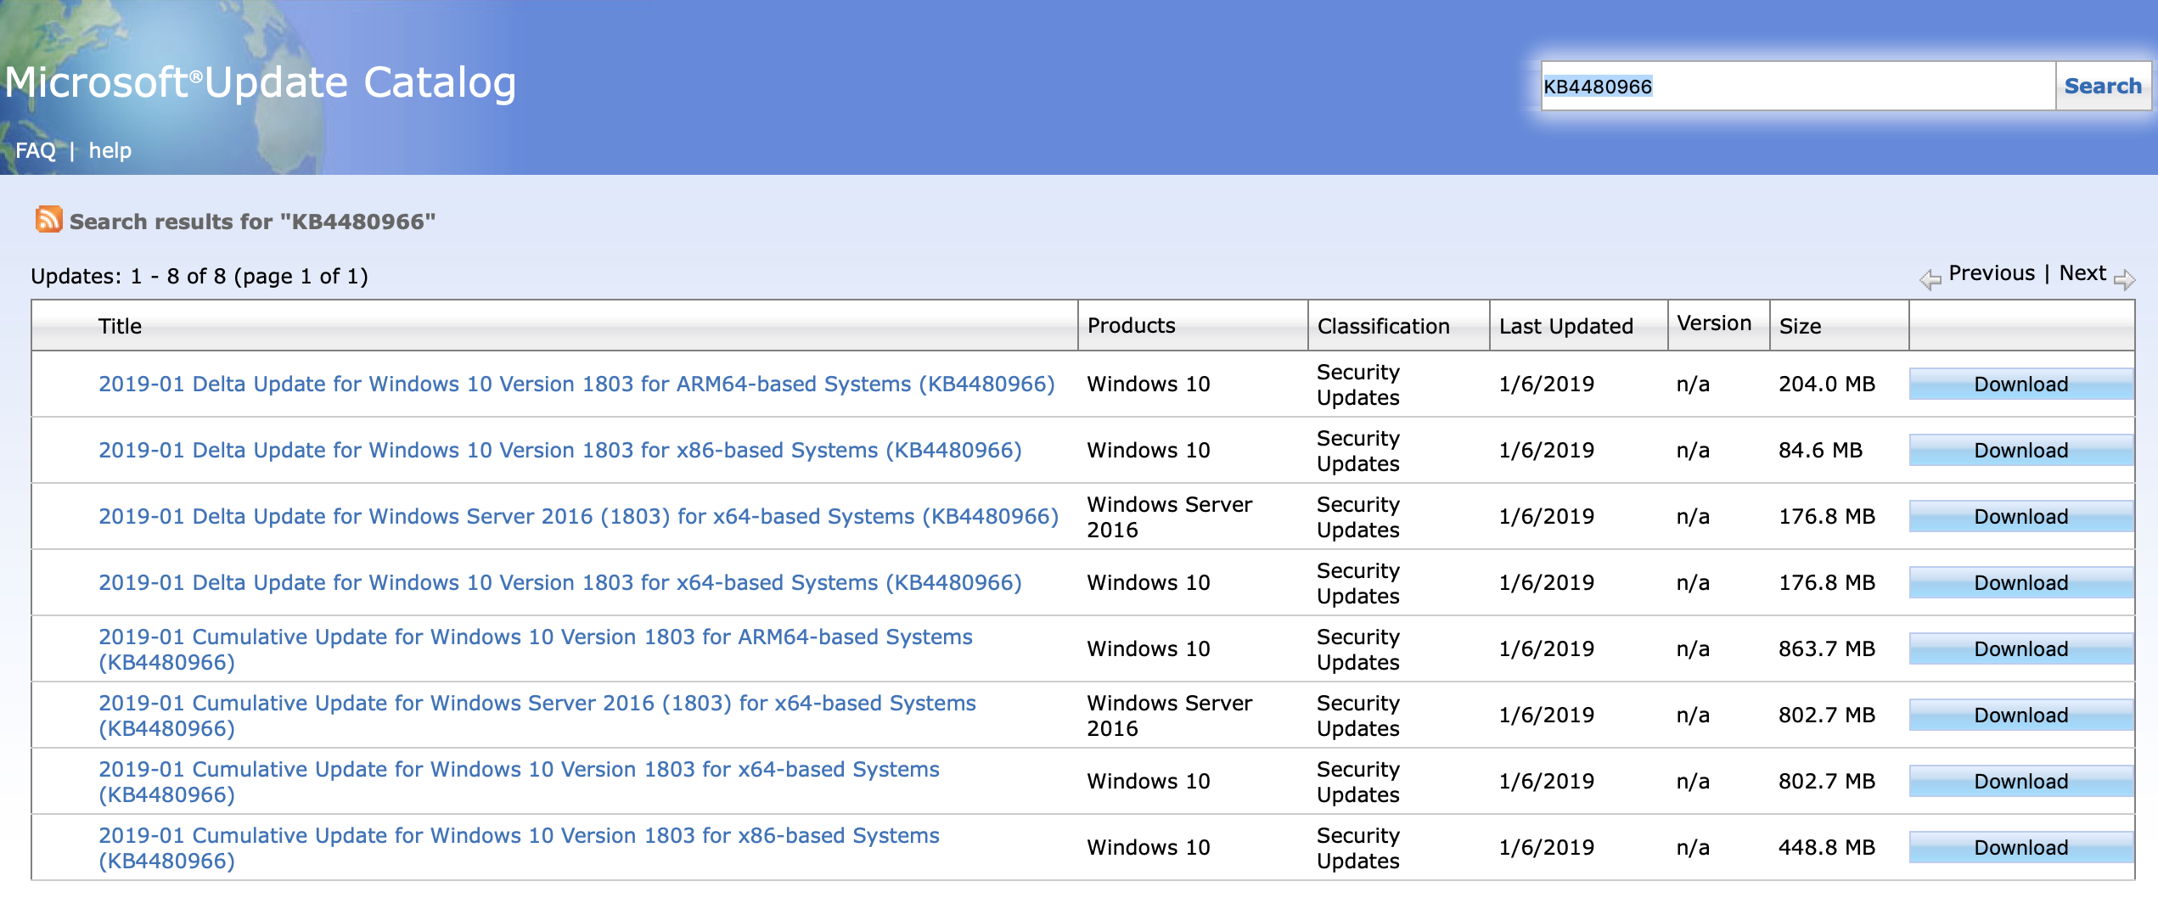This screenshot has height=898, width=2158.
Task: Download the 84.6 MB x86 Delta Update
Action: point(2020,451)
